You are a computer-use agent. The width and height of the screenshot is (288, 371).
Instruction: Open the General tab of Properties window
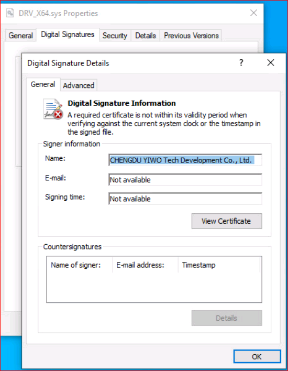click(20, 36)
